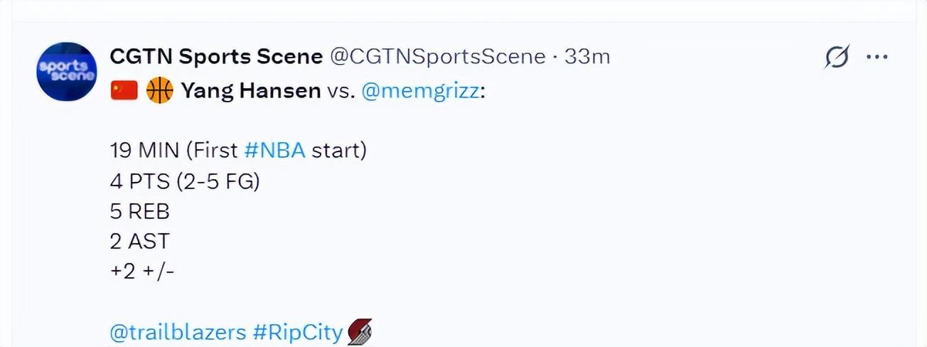Screen dimensions: 927x347
Task: Click the CGTN Sports Scene profile avatar
Action: [x=66, y=71]
